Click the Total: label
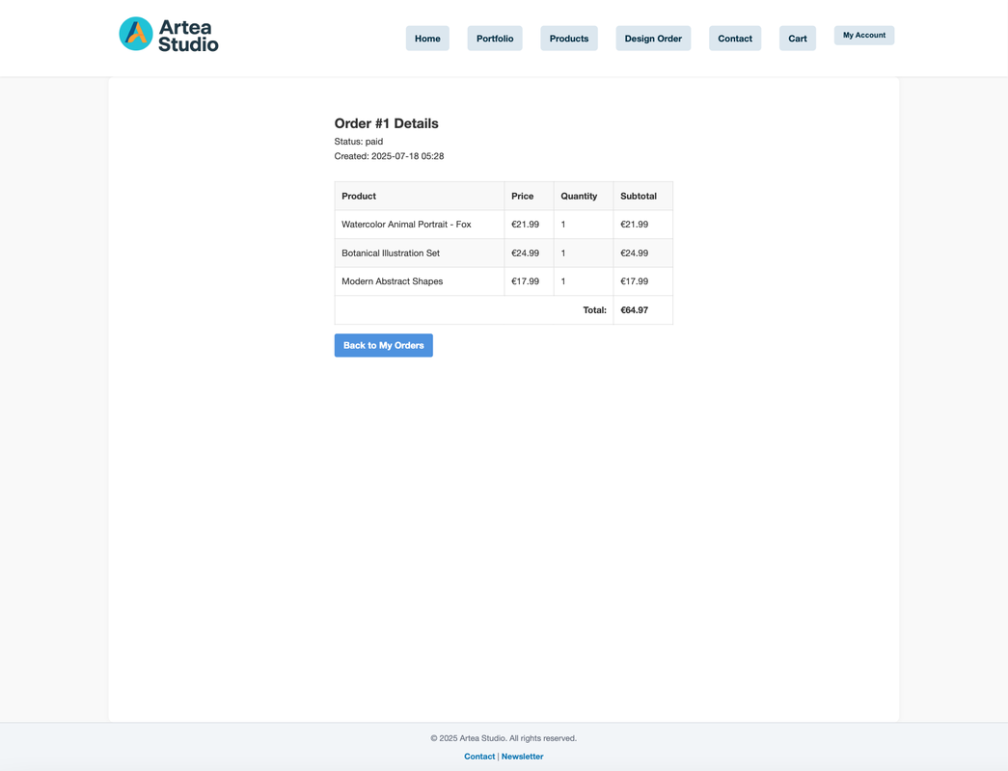The image size is (1008, 771). pos(594,309)
